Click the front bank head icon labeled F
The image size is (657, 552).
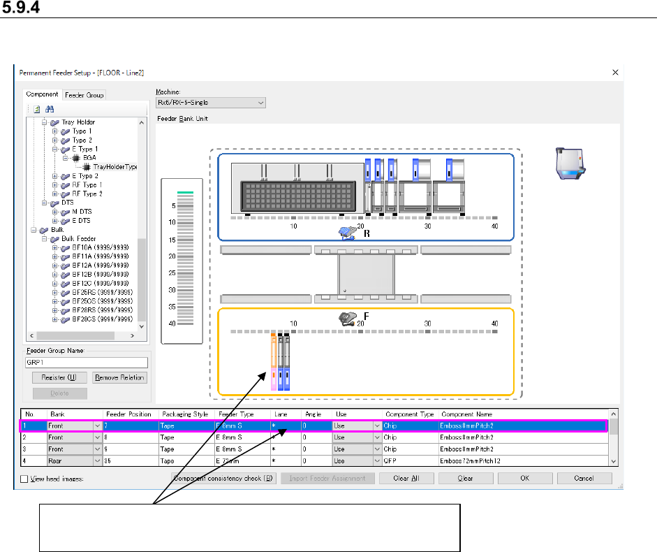347,319
